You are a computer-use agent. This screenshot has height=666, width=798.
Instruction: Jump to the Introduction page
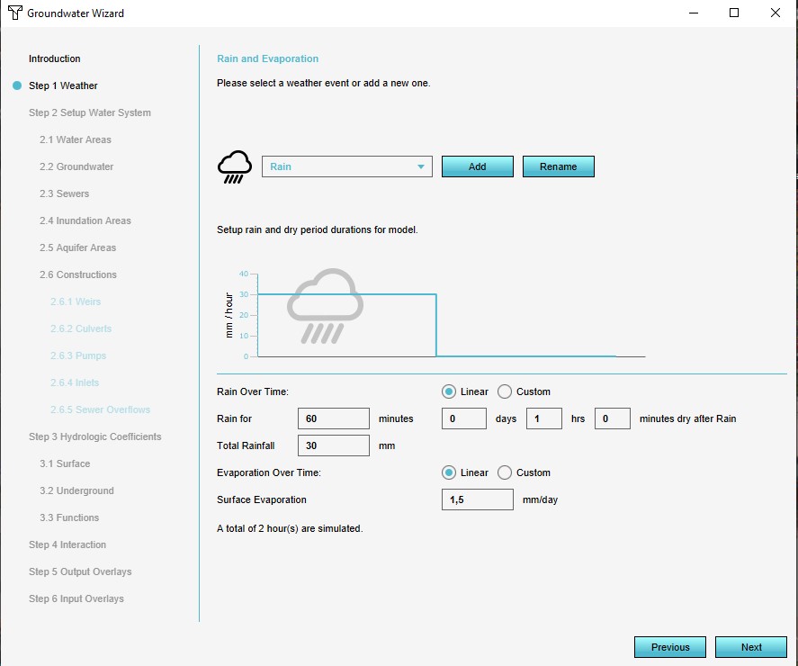55,58
